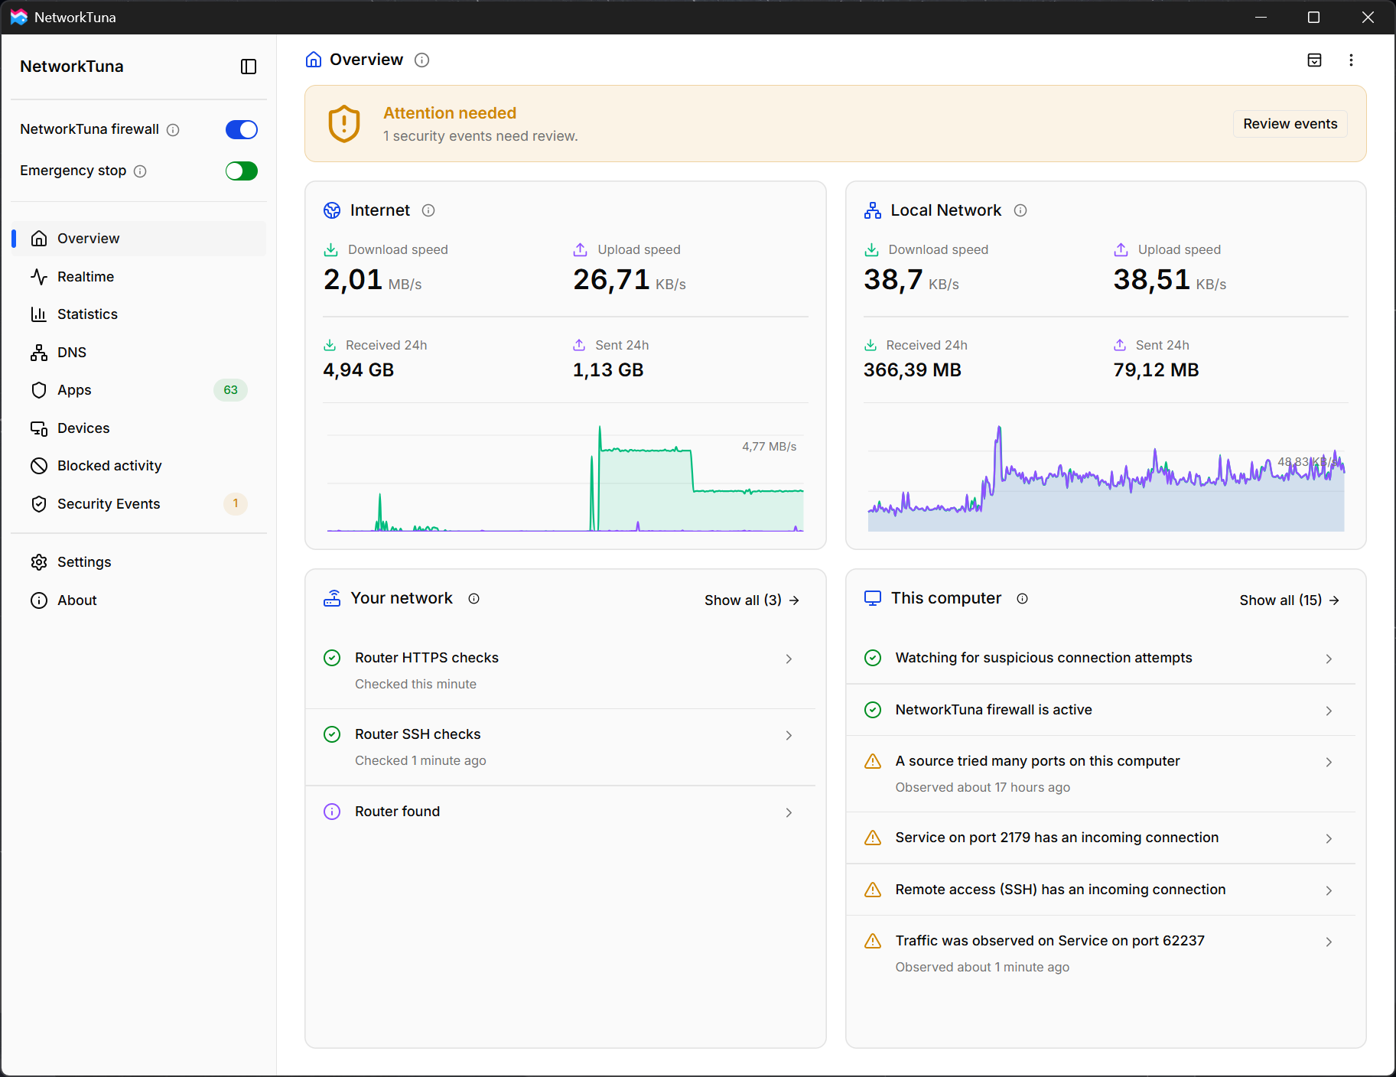Click info icon next to NetworkTuna firewall

coord(173,130)
